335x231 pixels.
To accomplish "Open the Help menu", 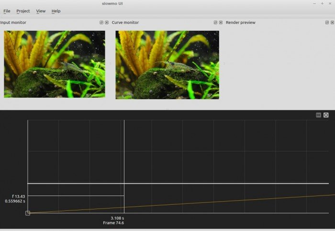I will pyautogui.click(x=56, y=11).
